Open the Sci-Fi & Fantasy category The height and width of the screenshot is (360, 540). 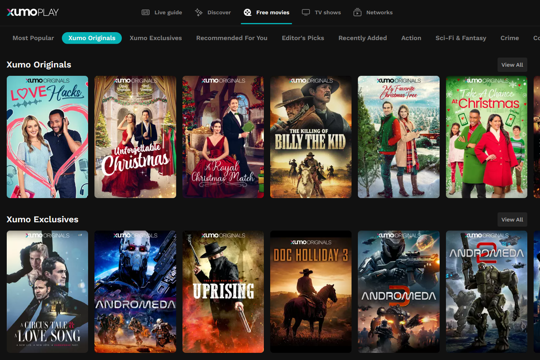461,38
